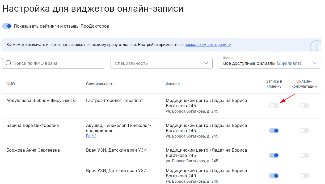The height and width of the screenshot is (184, 325).
Task: Open the Филиал dropdown with all branches
Action: pos(270,63)
